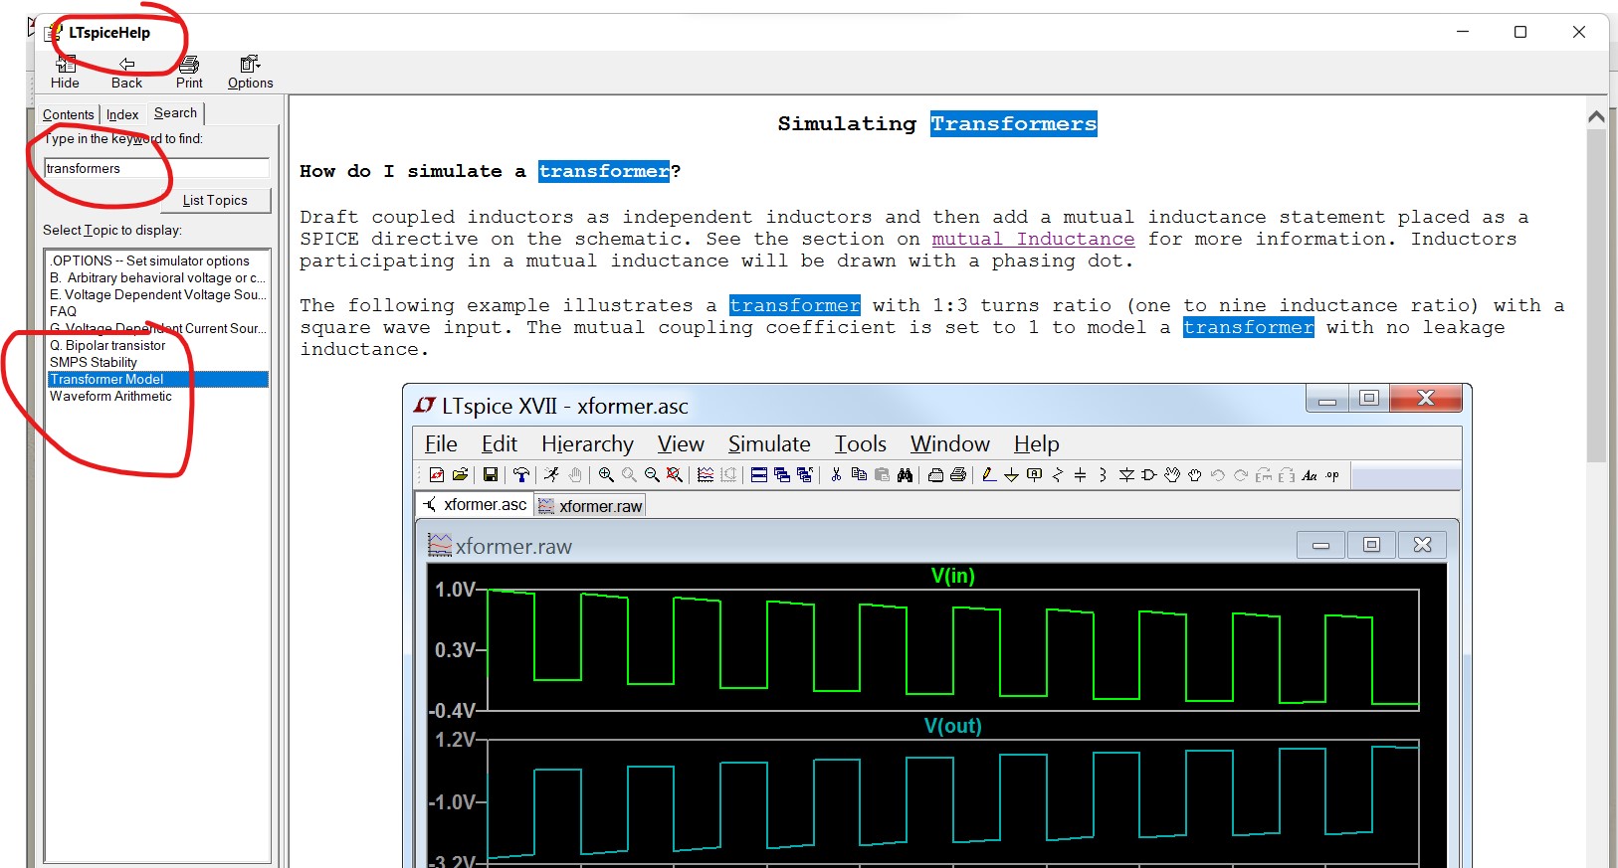Click the binoculars Find icon in pictured toolbar

905,475
